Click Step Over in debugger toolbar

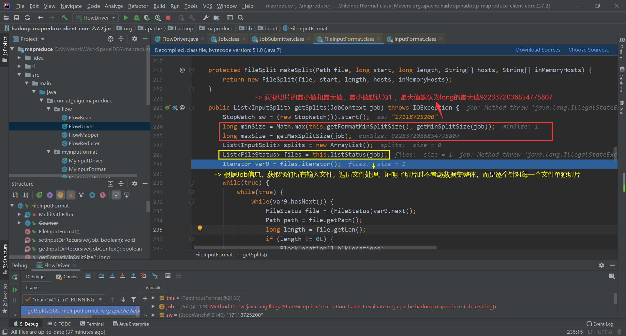coord(101,276)
